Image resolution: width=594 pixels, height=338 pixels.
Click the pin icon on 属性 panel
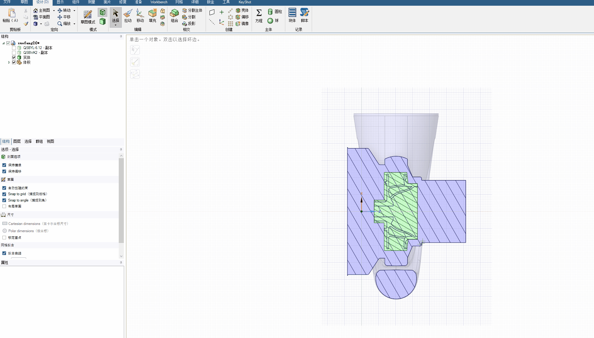[121, 263]
